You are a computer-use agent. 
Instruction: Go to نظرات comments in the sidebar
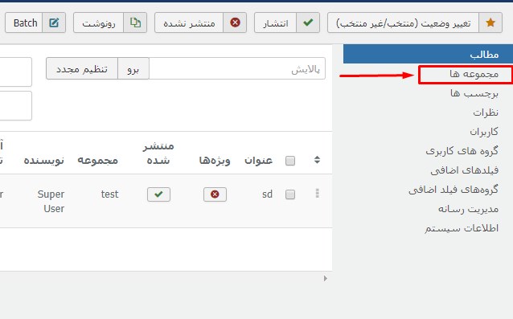(486, 112)
